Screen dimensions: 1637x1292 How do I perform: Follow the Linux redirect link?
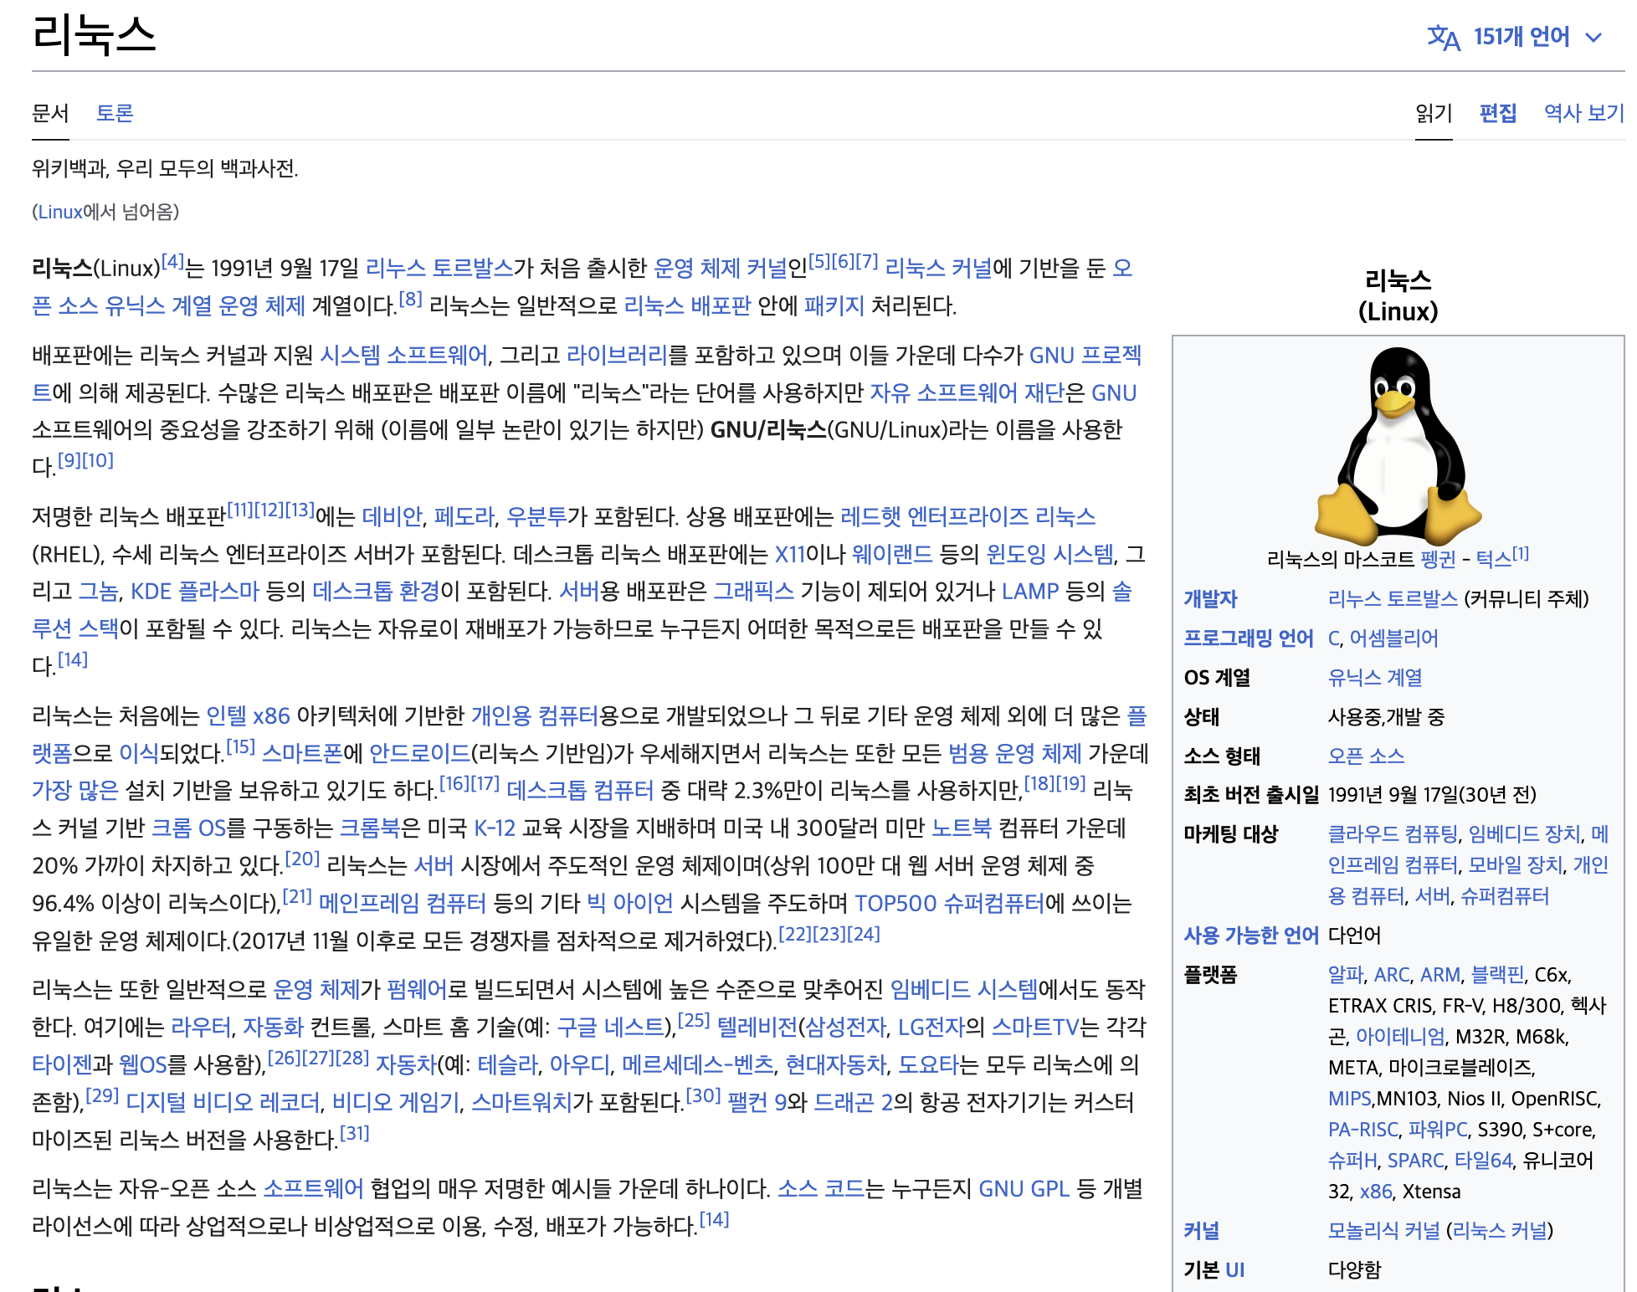(60, 212)
